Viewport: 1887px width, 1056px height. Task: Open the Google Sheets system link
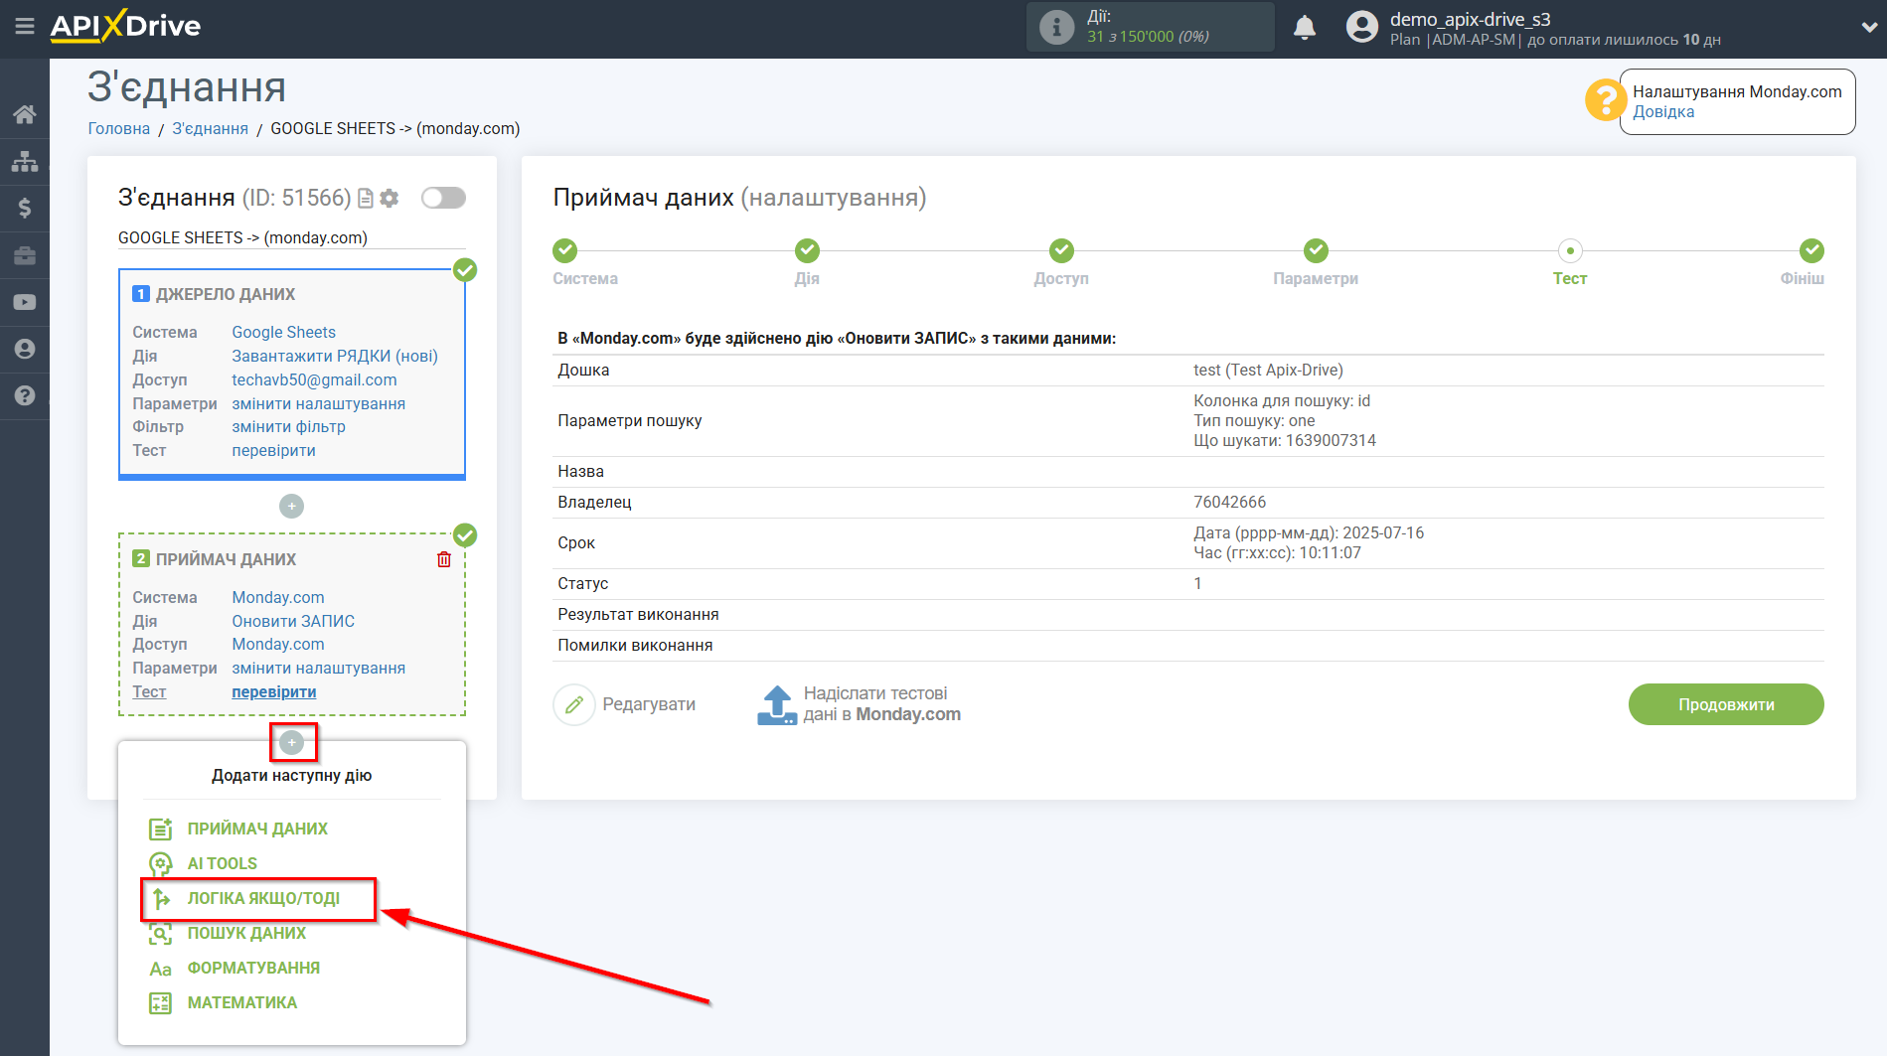(x=283, y=332)
